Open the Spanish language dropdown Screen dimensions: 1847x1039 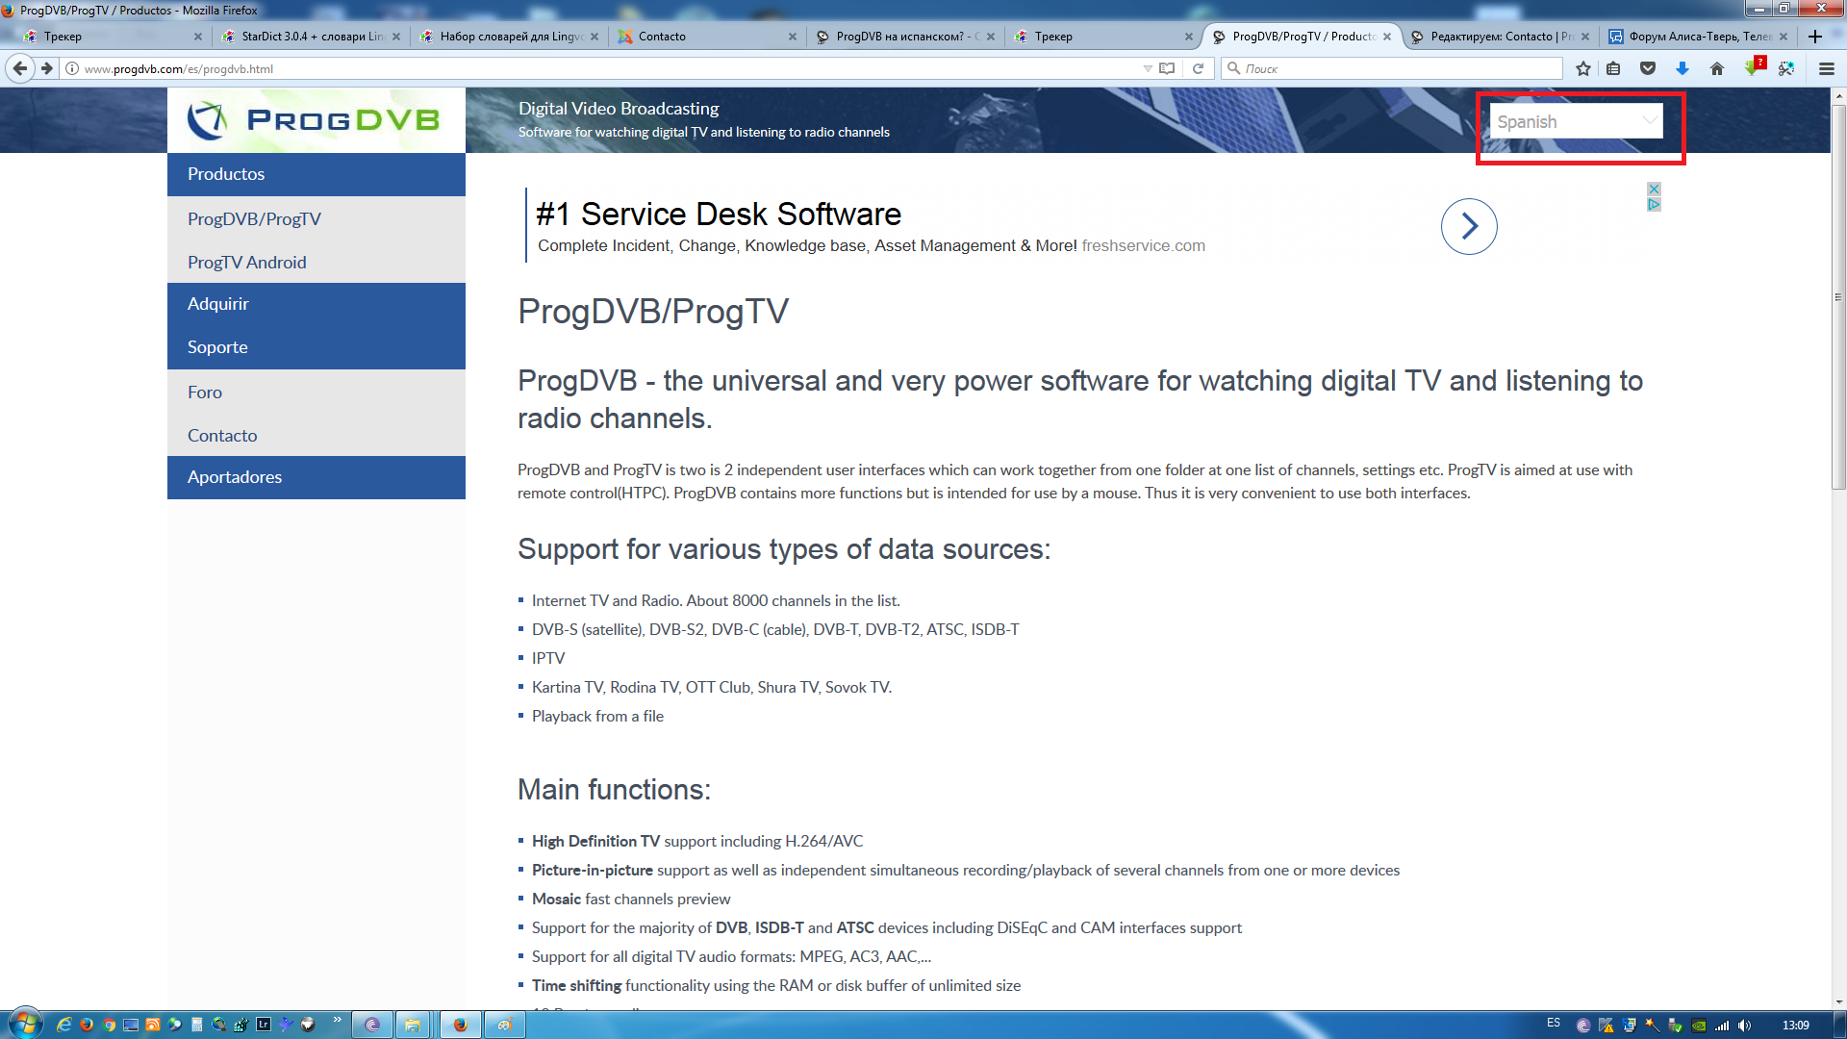pos(1576,121)
